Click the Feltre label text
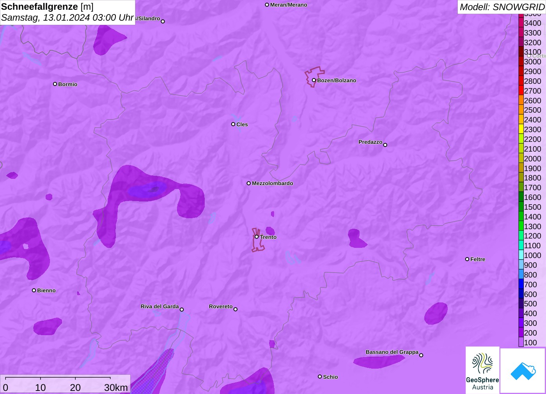Image resolution: width=546 pixels, height=394 pixels. (478, 259)
